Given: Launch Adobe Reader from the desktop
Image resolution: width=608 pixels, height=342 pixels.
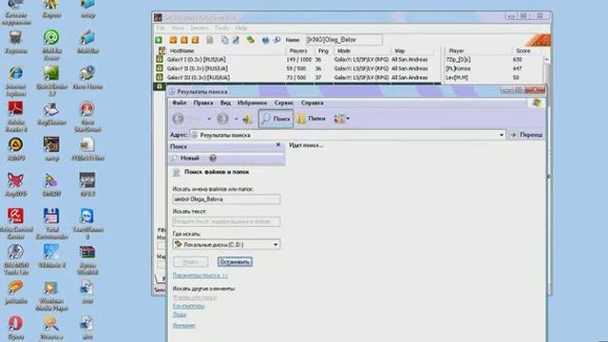Looking at the screenshot, I should click(x=15, y=116).
